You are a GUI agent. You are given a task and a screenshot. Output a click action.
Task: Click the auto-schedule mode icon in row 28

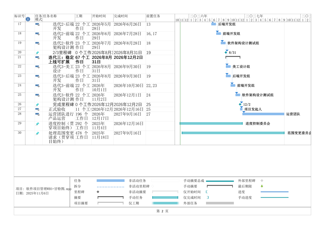pos(37,114)
